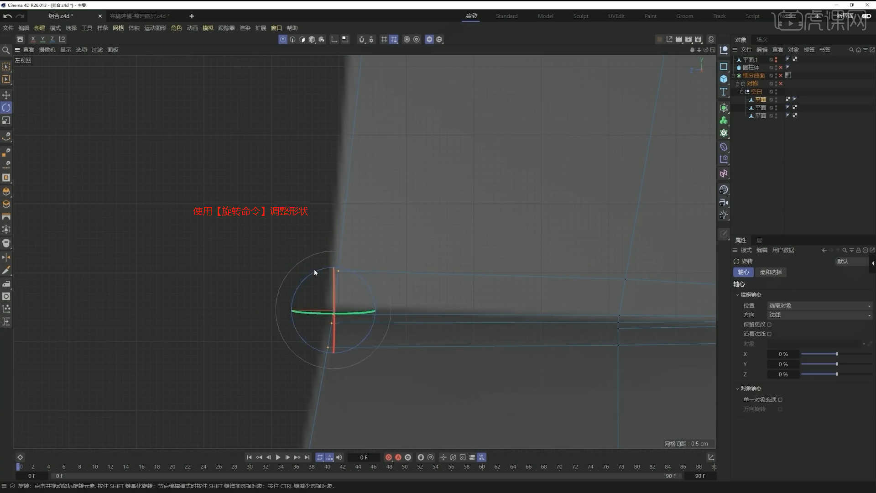Adjust the Z axis percentage slider
This screenshot has width=876, height=493.
837,374
